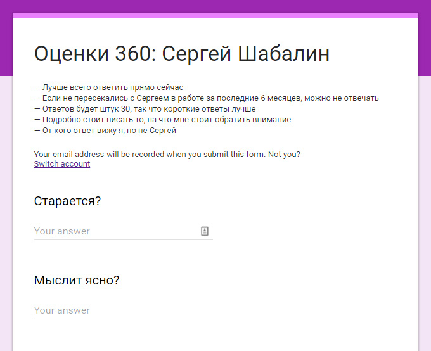431x351 pixels.
Task: Click the line about последние 6 месяцев
Action: (x=207, y=98)
